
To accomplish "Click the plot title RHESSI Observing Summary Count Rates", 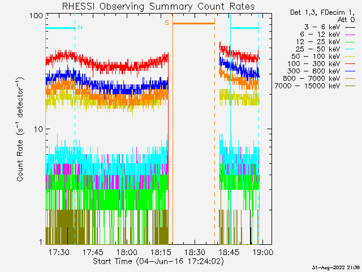I will [x=158, y=6].
